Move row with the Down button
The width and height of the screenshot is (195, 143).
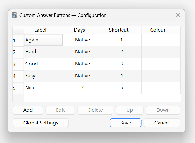pyautogui.click(x=163, y=110)
